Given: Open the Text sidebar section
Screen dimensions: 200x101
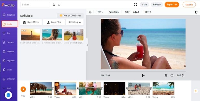Looking at the screenshot, I should tap(6, 33).
